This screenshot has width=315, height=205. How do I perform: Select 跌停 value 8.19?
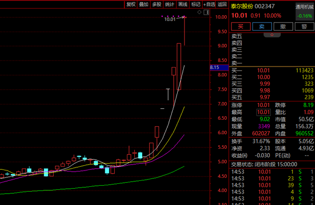[x=309, y=105]
